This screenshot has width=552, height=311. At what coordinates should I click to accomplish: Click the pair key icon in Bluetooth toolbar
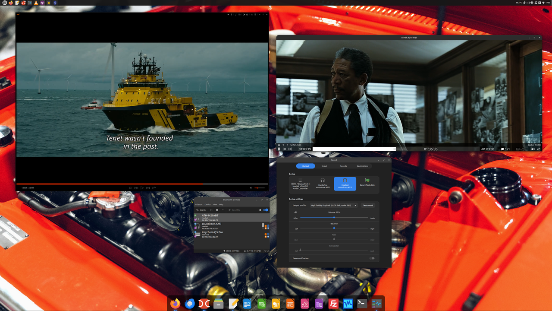click(211, 210)
